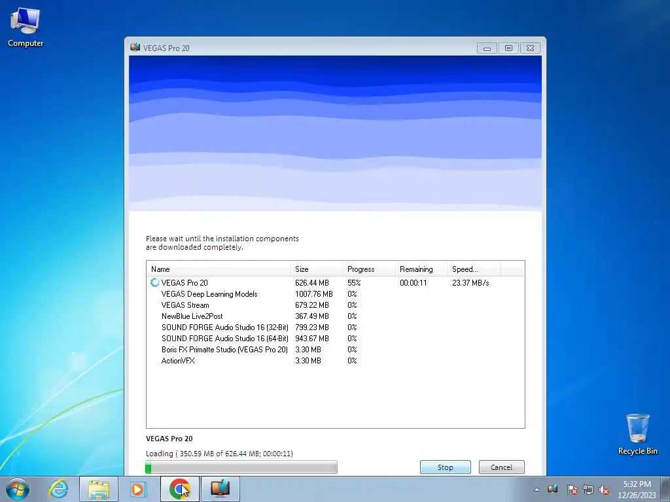Click the Show desktop strip at taskbar end
The width and height of the screenshot is (670, 502).
665,489
